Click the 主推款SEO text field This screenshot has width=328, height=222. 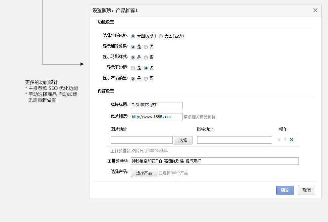[x=214, y=161]
